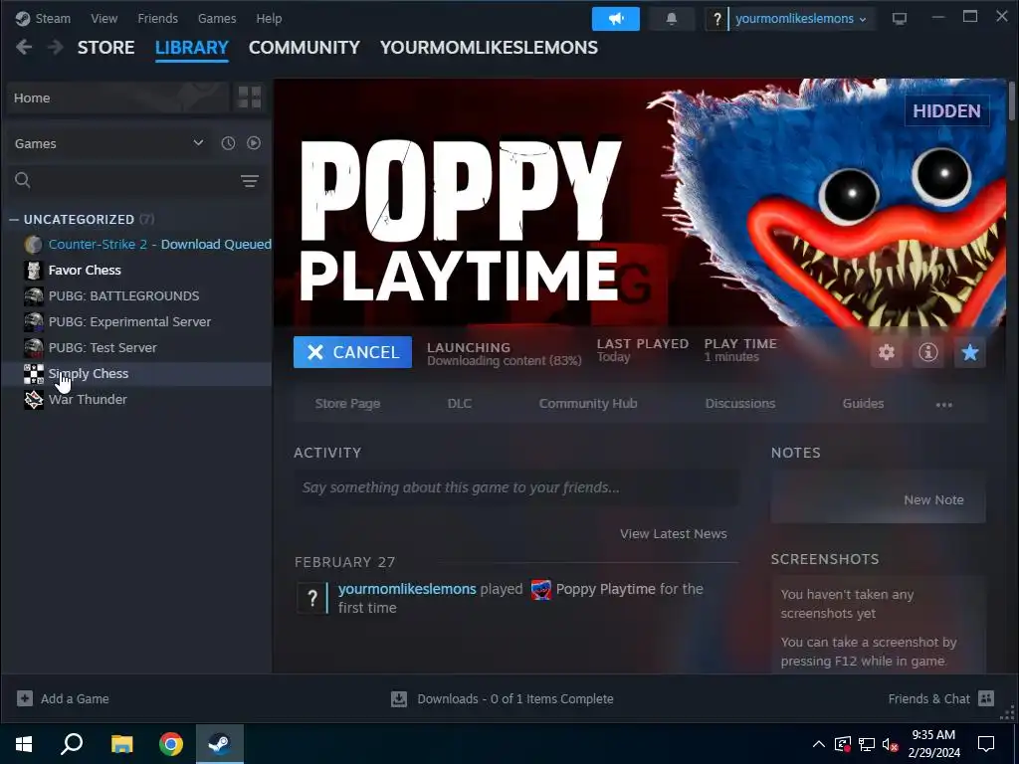Click the muted volume tray icon

tap(891, 744)
